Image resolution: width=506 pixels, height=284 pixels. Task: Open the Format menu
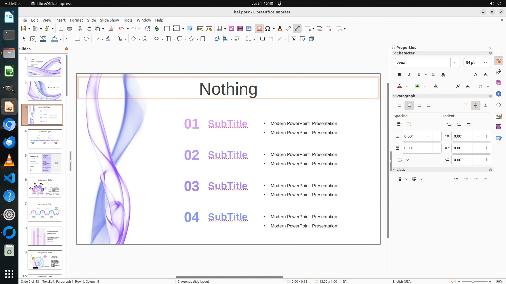point(76,20)
